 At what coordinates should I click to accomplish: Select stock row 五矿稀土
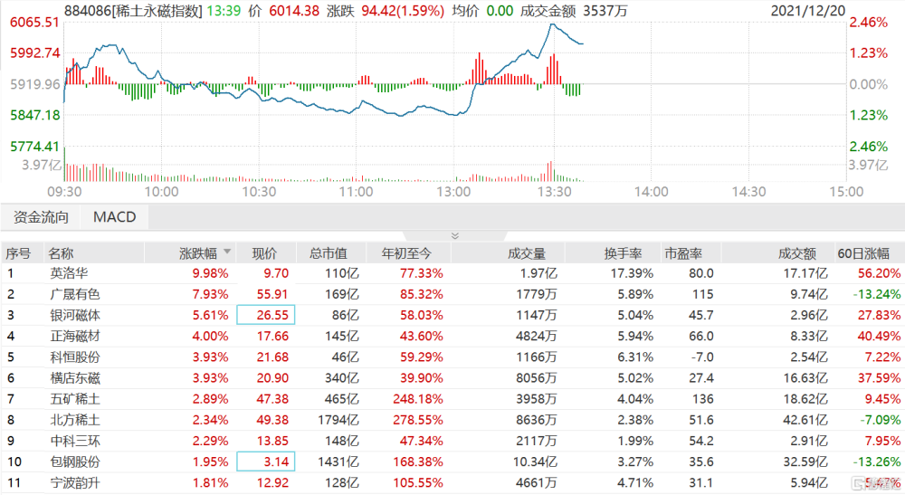(x=452, y=399)
